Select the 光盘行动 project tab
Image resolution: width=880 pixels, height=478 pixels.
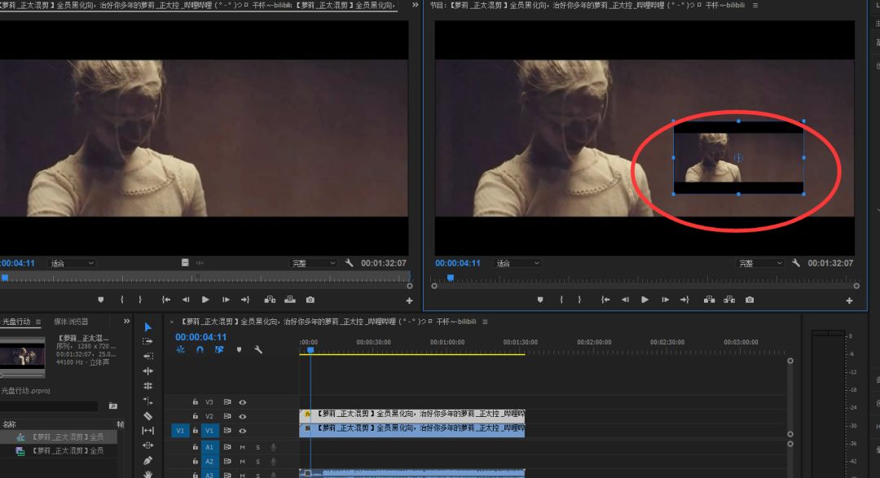pyautogui.click(x=15, y=322)
